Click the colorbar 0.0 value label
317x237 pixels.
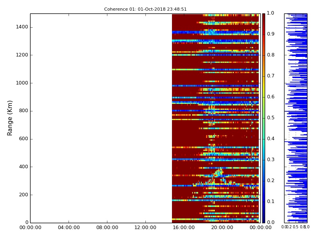271,222
